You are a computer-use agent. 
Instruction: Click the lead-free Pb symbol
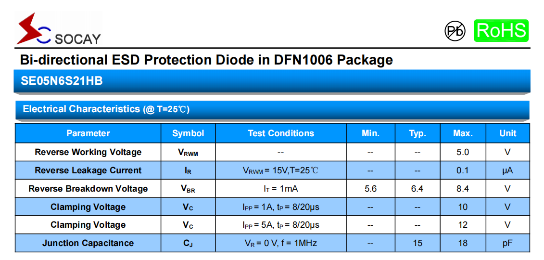[x=455, y=31]
